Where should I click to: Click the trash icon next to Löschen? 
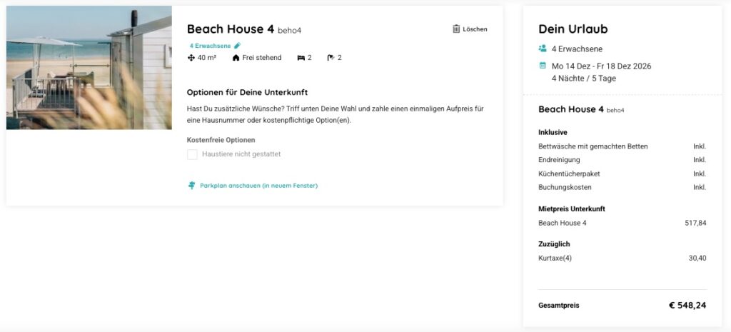tap(456, 29)
